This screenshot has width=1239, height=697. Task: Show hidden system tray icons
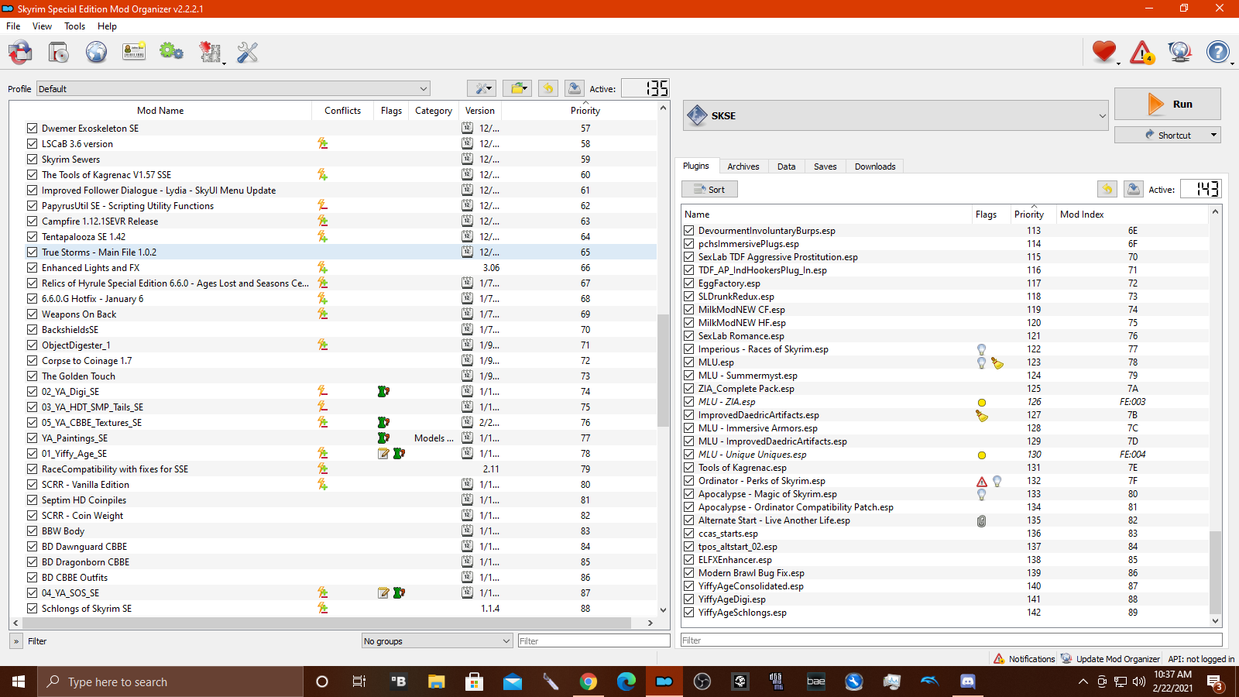click(x=1083, y=682)
